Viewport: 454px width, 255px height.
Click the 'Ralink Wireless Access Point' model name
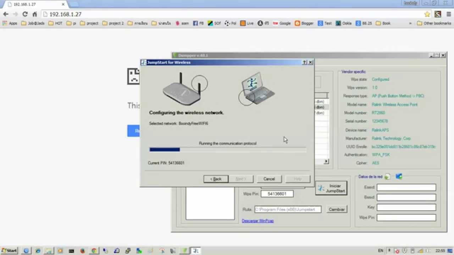(x=395, y=104)
